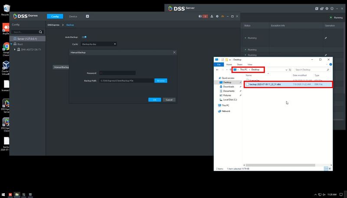Switch to the Device tab
The image size is (347, 198).
[x=73, y=16]
